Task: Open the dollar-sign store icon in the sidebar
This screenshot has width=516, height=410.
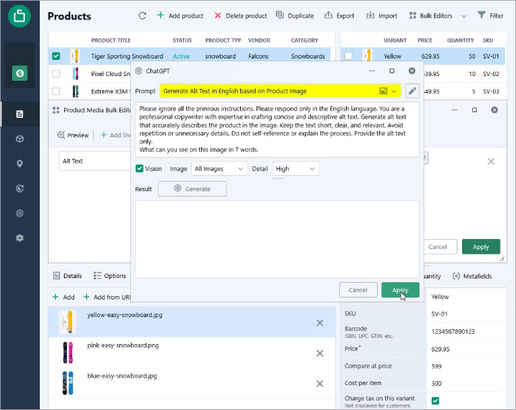Action: pos(20,73)
